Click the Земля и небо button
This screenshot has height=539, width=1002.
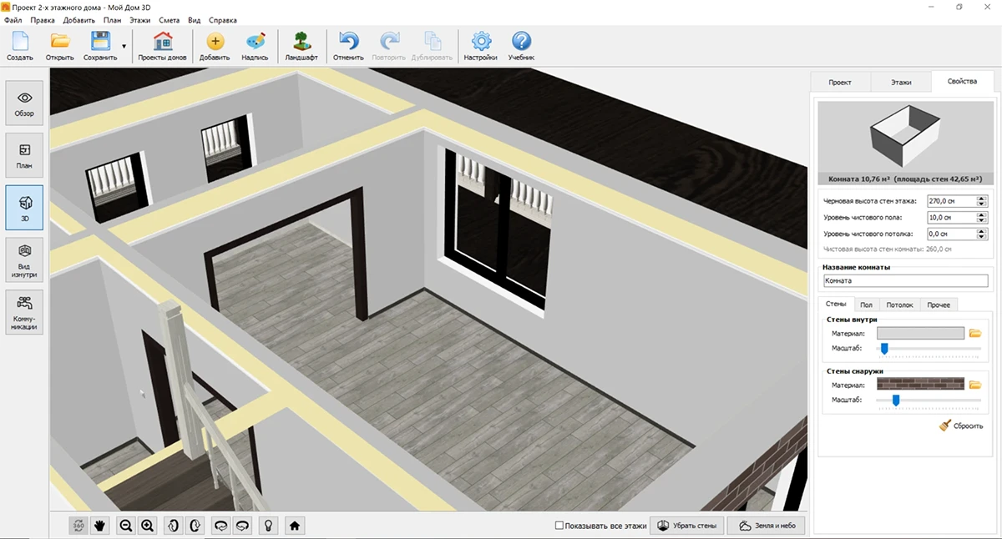point(767,526)
